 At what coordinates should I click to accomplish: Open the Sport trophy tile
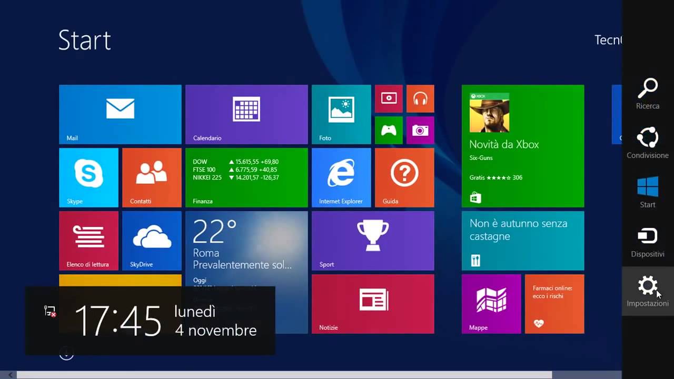click(373, 241)
